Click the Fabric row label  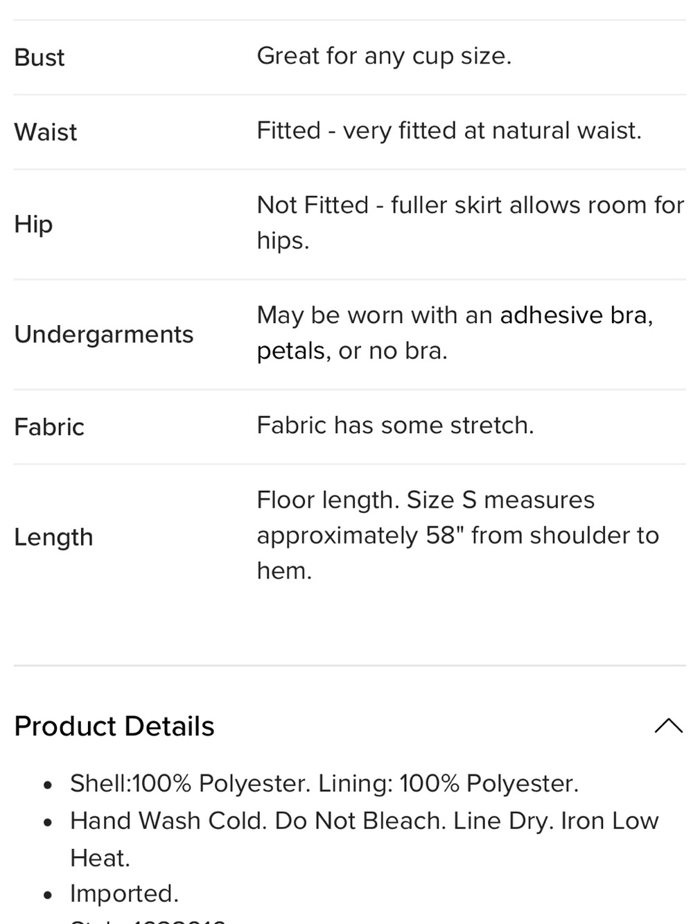click(x=49, y=426)
